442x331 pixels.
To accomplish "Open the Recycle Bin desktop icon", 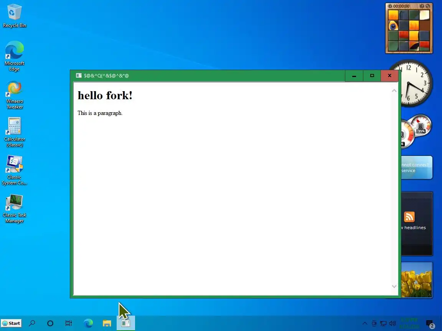I will coord(14,16).
